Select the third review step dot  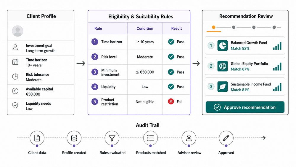point(254,27)
